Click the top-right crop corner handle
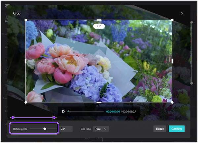 [x=172, y=20]
